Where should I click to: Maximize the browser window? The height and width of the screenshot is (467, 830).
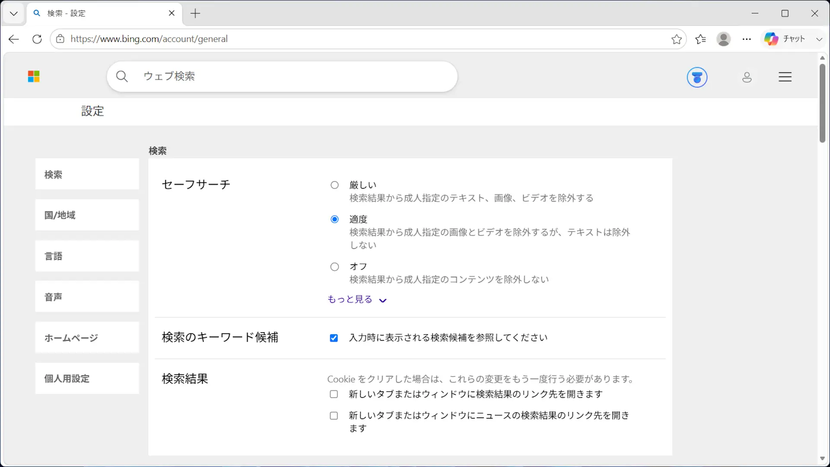(785, 13)
